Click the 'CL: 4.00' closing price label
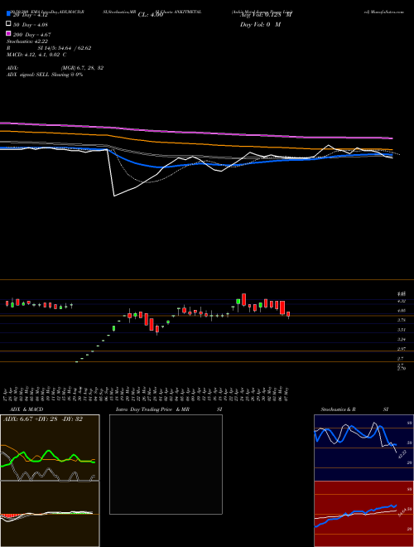The width and height of the screenshot is (414, 547). tap(151, 15)
